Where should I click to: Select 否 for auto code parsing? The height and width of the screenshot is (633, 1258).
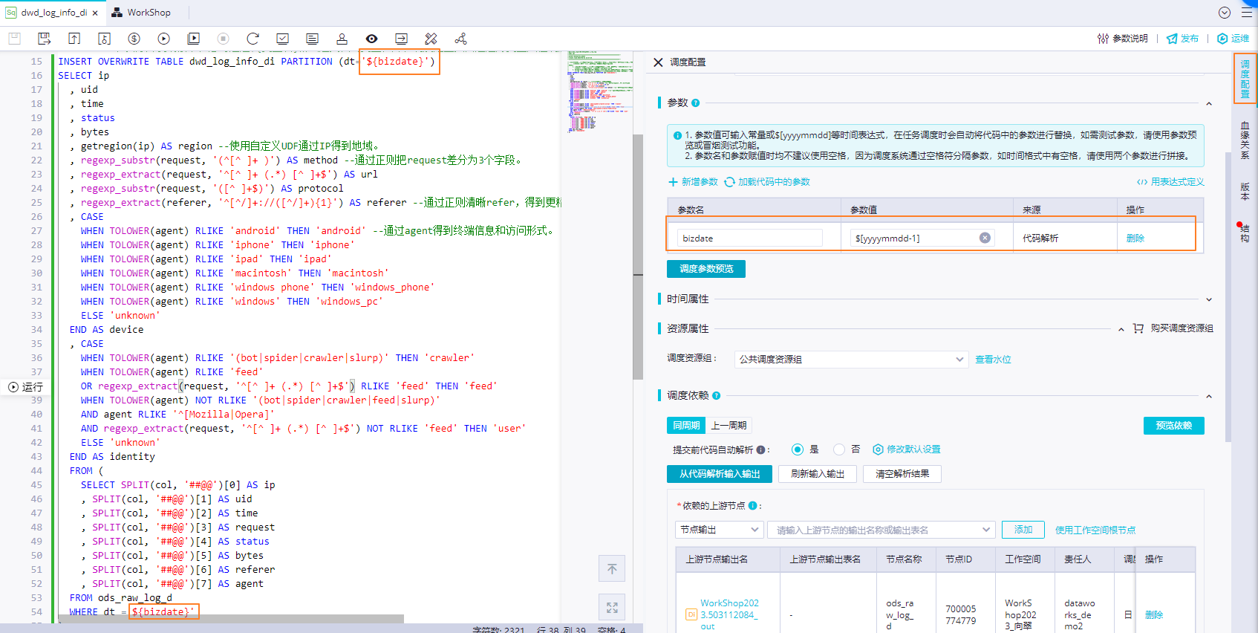tap(839, 449)
